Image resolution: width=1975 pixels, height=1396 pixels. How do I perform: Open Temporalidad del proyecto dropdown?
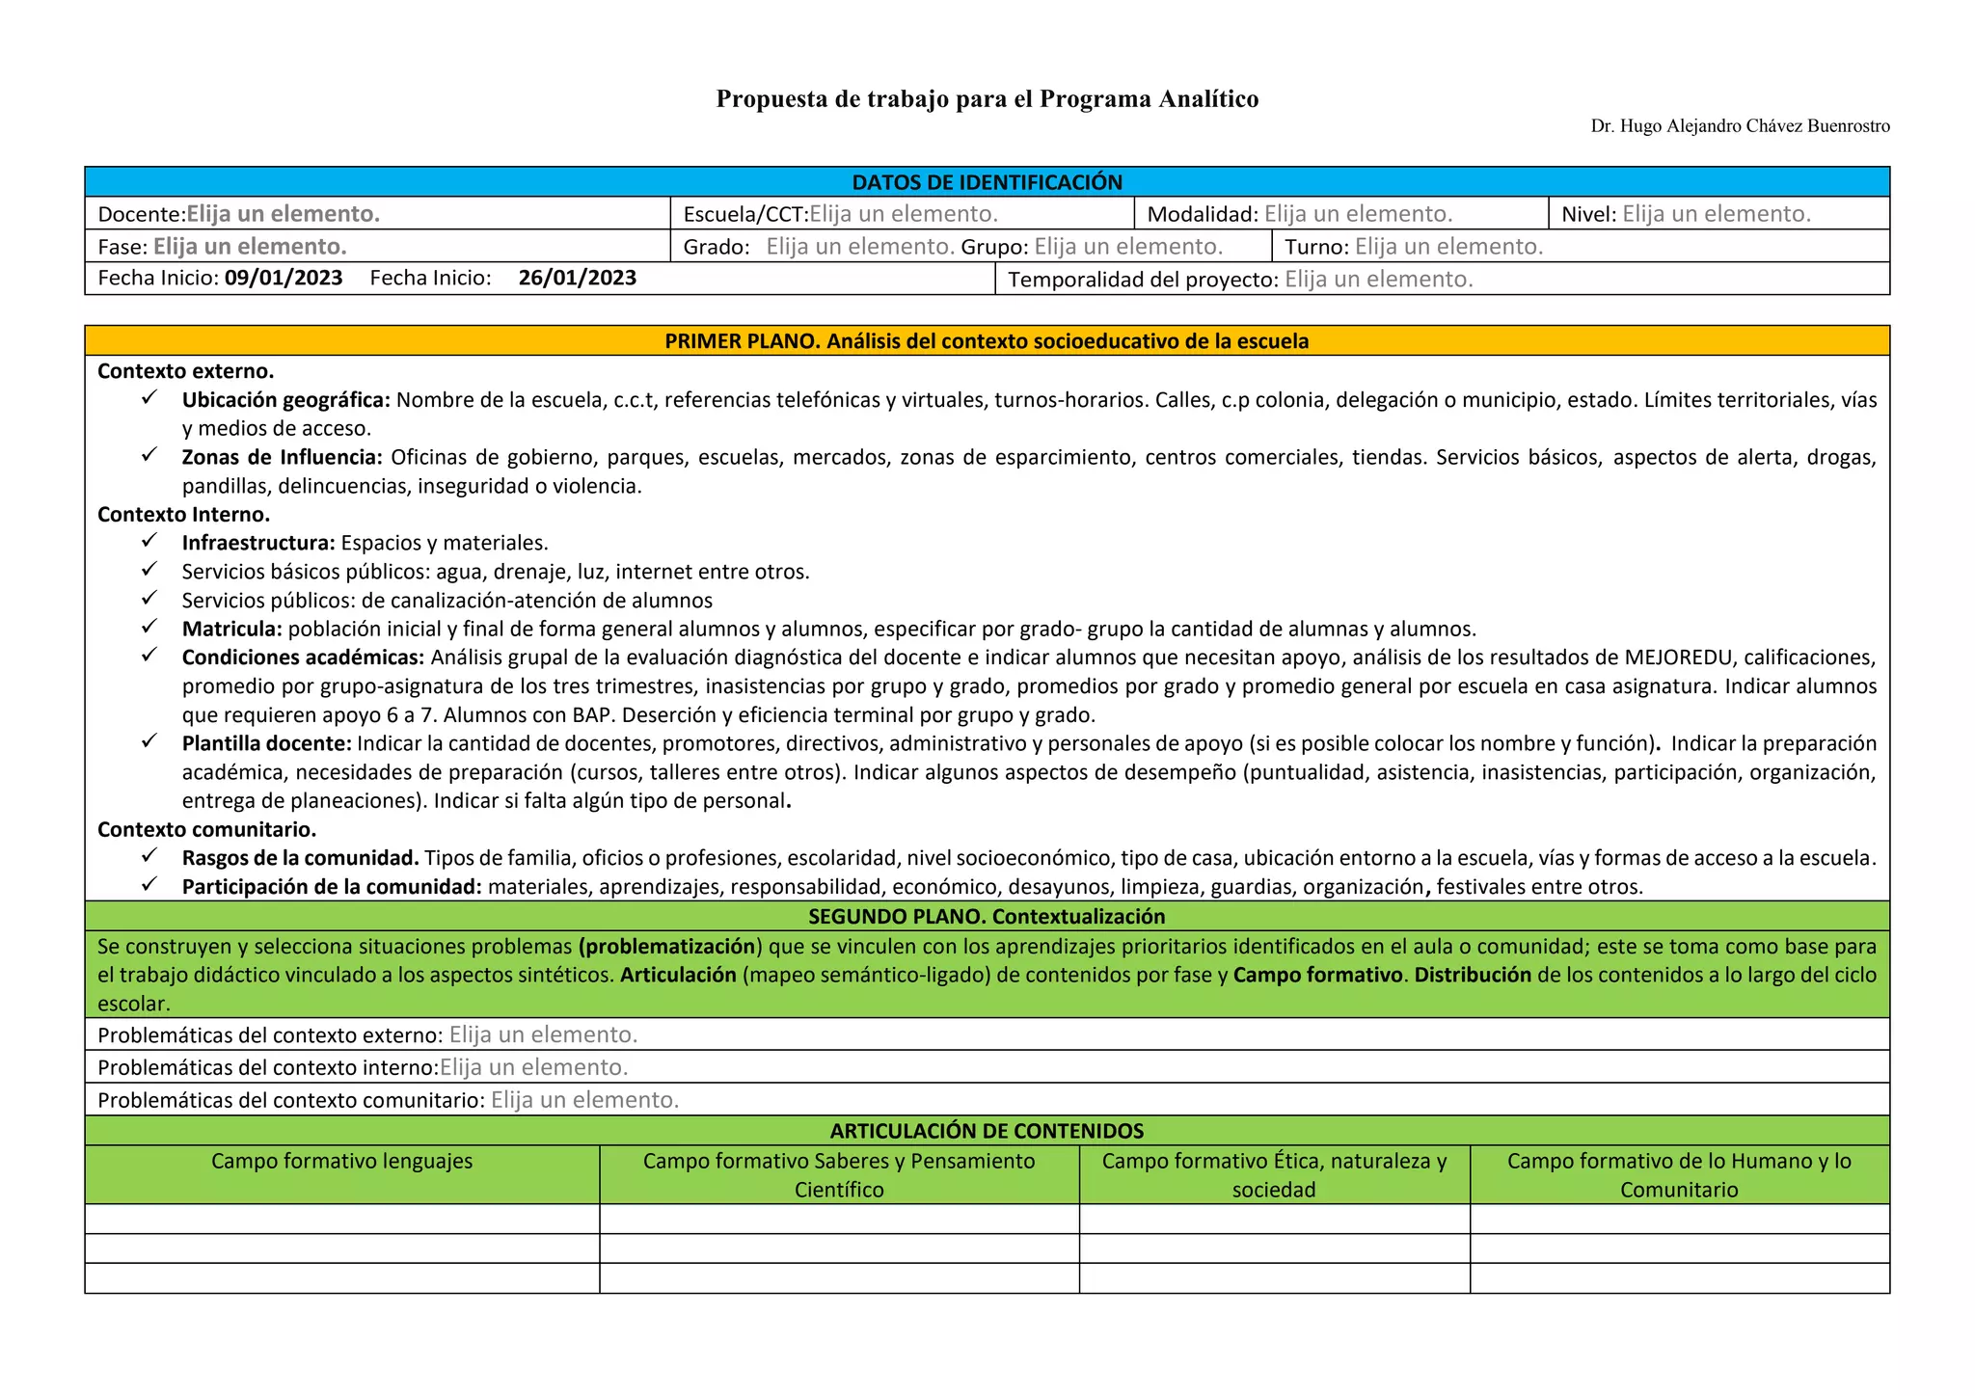(1378, 280)
